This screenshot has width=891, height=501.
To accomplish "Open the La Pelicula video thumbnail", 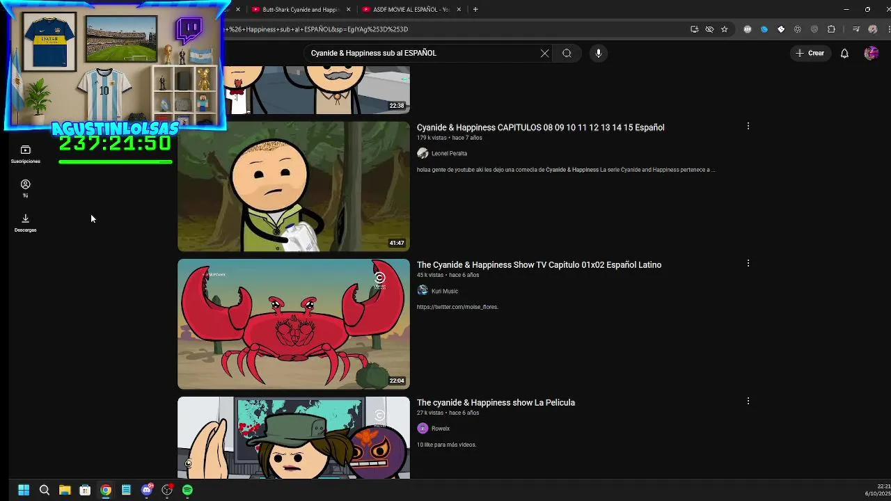I will (294, 438).
